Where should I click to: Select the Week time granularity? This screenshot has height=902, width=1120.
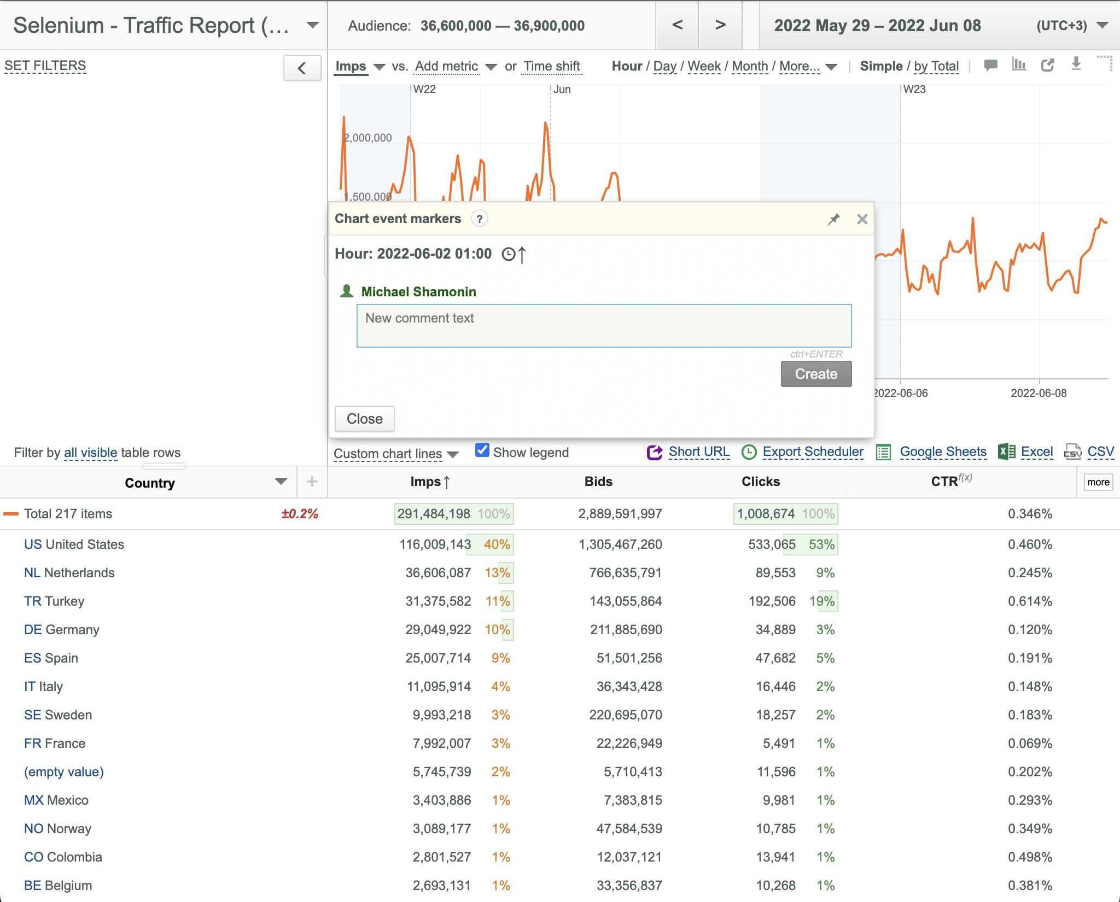[x=704, y=66]
